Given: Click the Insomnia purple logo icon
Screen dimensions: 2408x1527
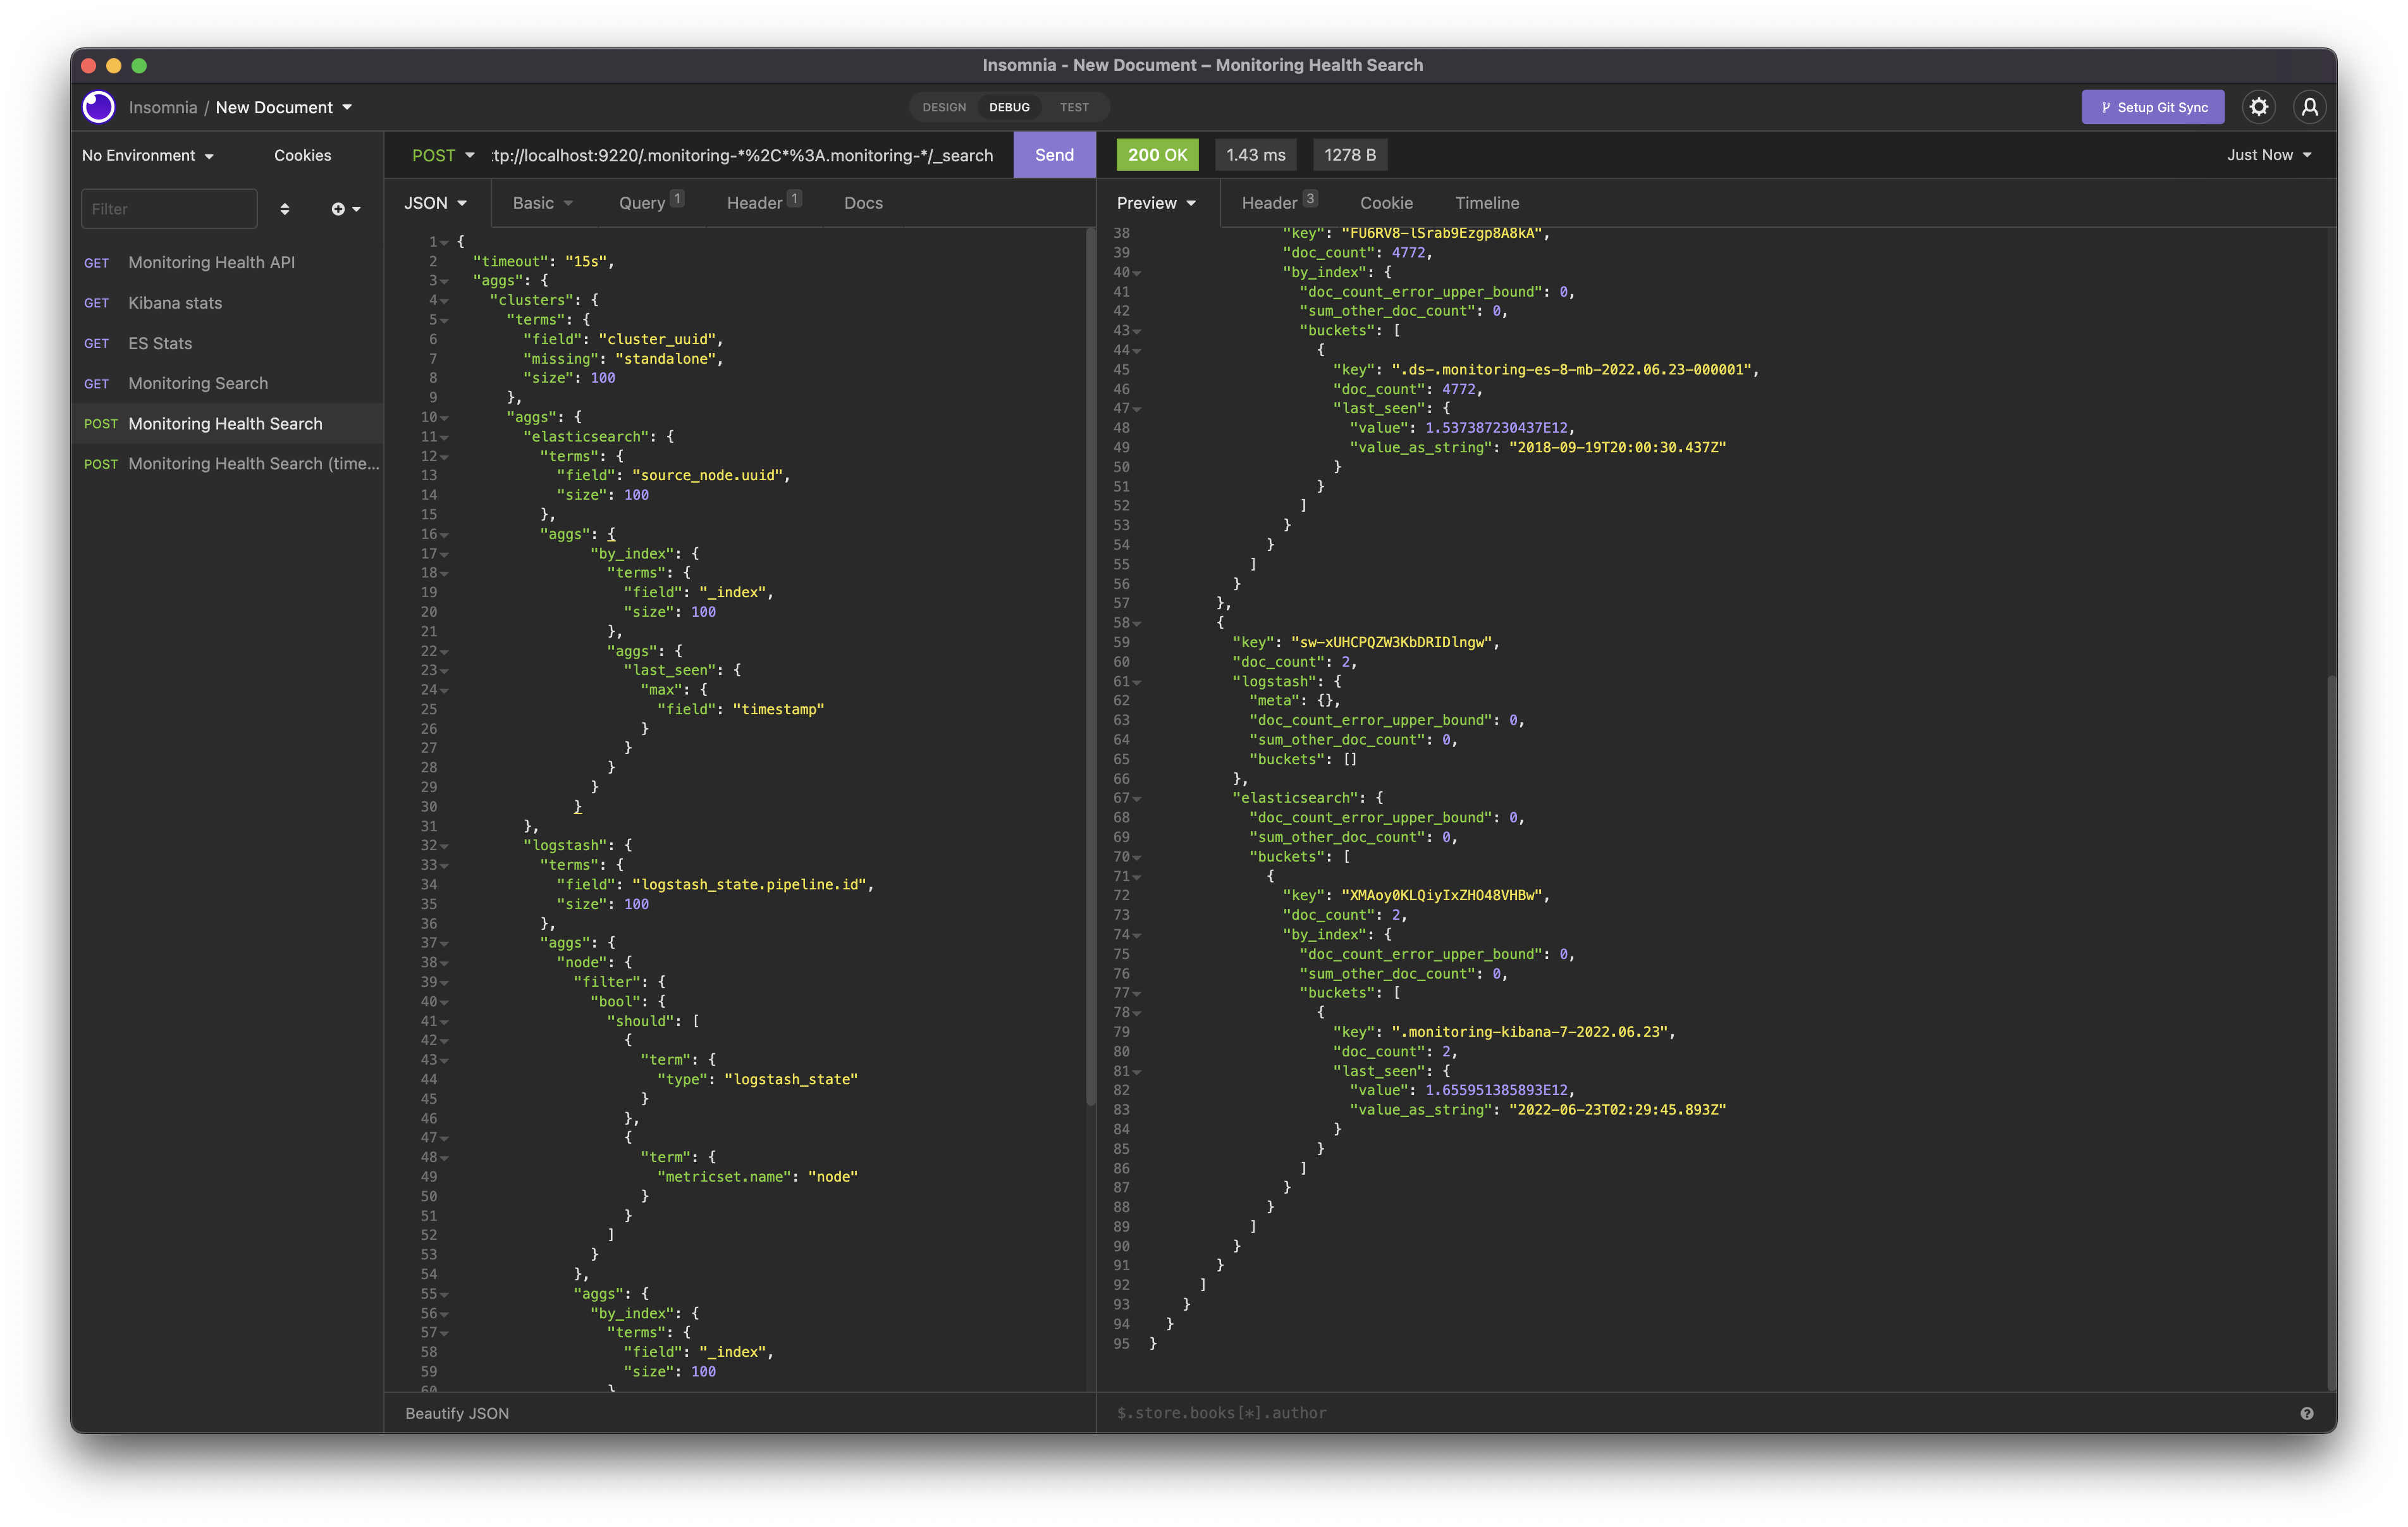Looking at the screenshot, I should click(x=99, y=107).
